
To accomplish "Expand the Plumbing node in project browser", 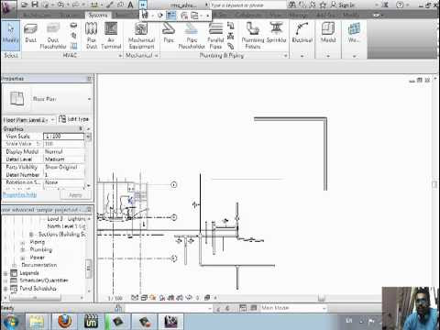I will coord(23,249).
